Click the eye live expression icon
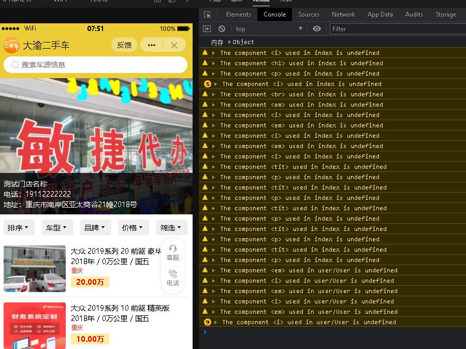This screenshot has height=349, width=466. (x=317, y=29)
